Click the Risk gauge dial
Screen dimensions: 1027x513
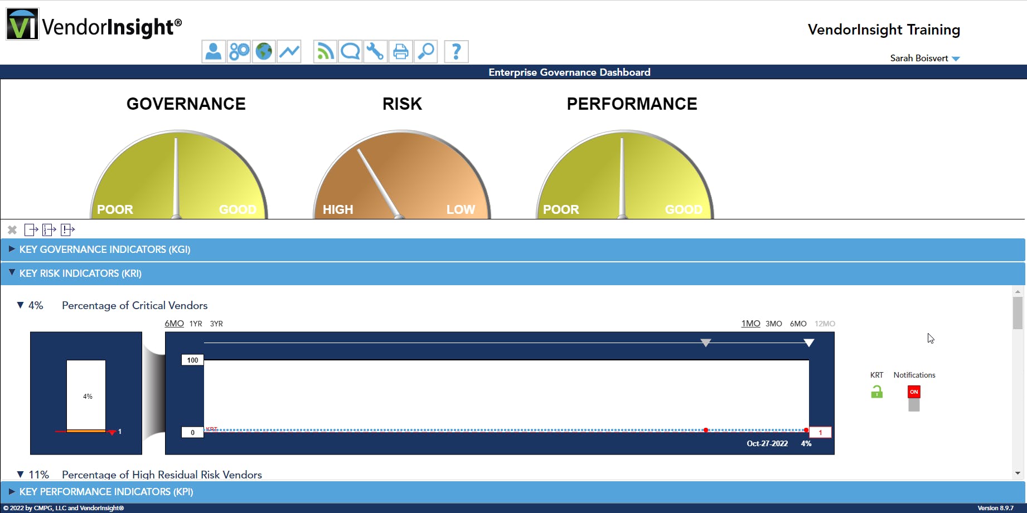(401, 174)
